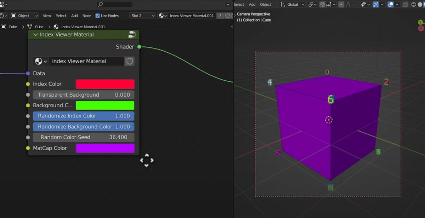The image size is (425, 218).
Task: Click the green Y axis gizmo
Action: click(420, 22)
